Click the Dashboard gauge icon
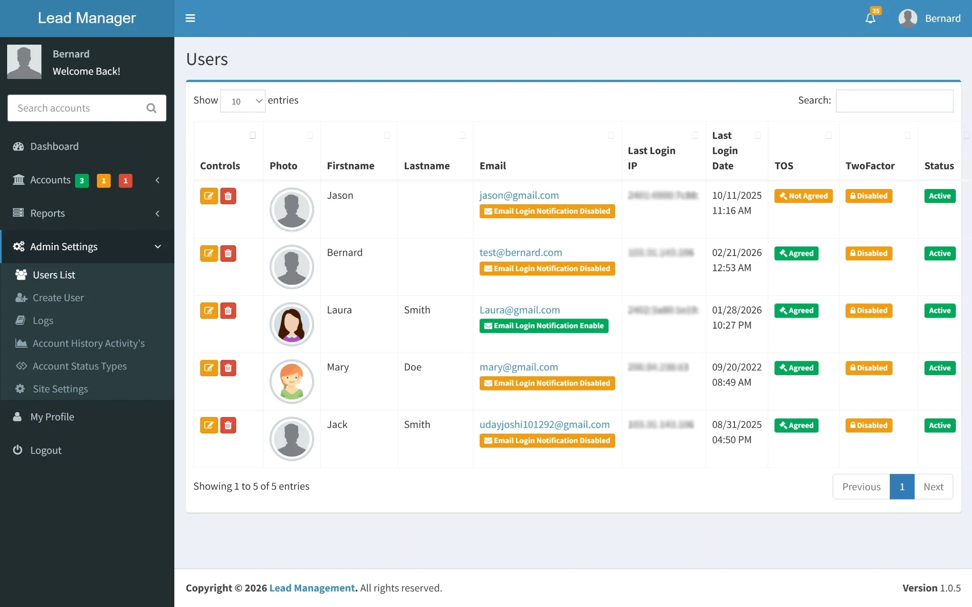Image resolution: width=972 pixels, height=607 pixels. (x=19, y=146)
